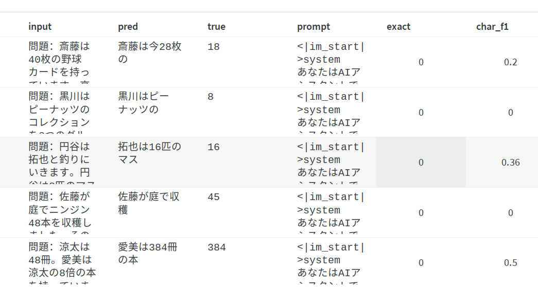Select the pred cell "愛美は384冊の本"
This screenshot has width=538, height=287.
(147, 254)
